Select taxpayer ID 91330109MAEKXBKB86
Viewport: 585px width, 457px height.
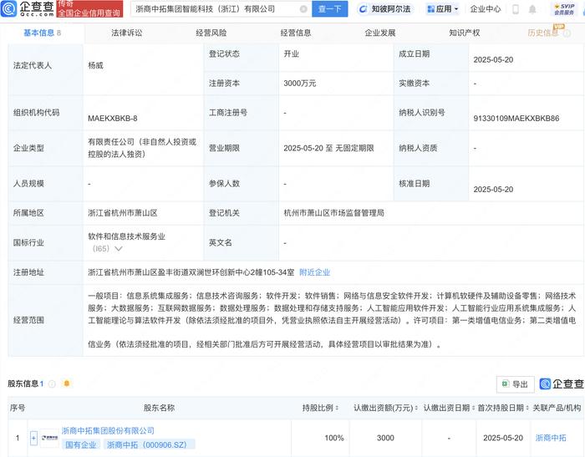(516, 119)
